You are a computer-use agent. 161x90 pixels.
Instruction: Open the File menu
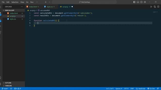[3, 2]
